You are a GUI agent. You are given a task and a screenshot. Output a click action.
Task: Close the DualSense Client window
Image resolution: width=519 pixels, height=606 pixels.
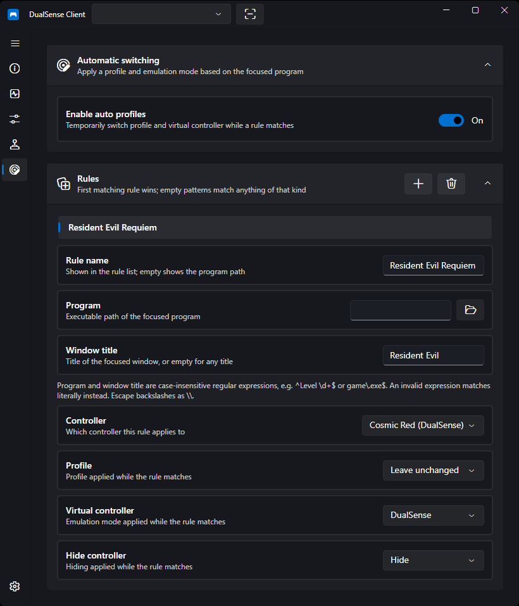(x=504, y=10)
